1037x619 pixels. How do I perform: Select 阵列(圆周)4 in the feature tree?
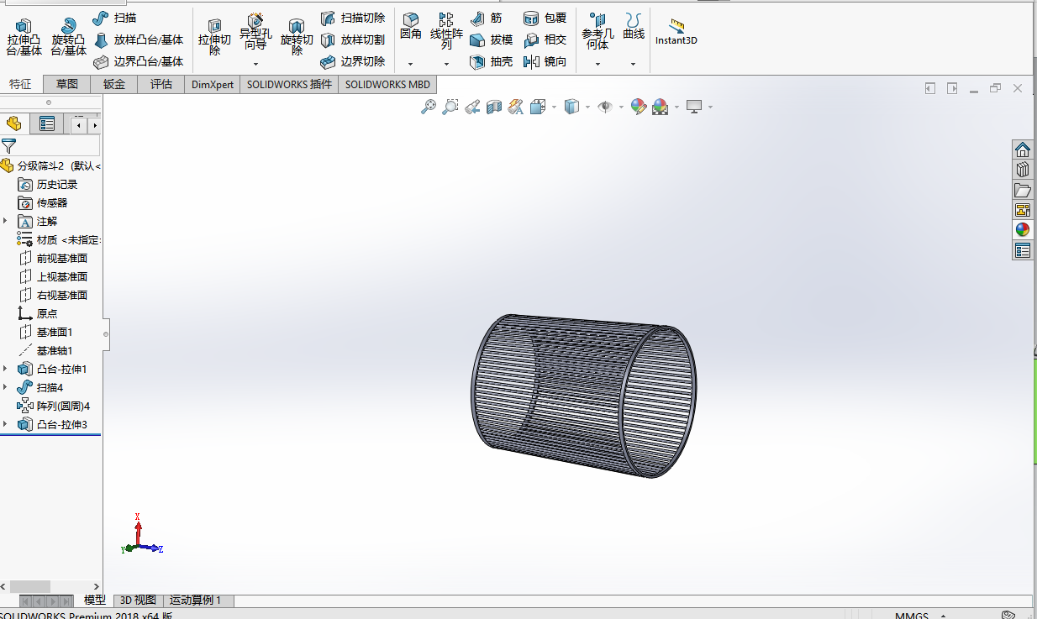(x=54, y=406)
